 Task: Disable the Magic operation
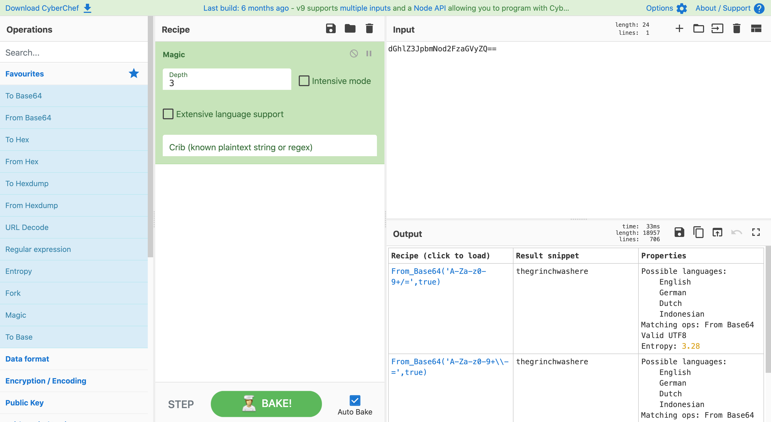354,53
